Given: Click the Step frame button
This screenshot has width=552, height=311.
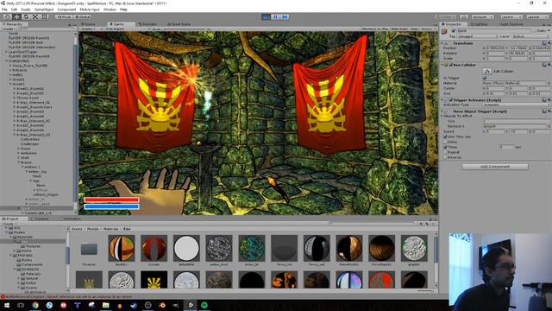Looking at the screenshot, I should point(285,16).
